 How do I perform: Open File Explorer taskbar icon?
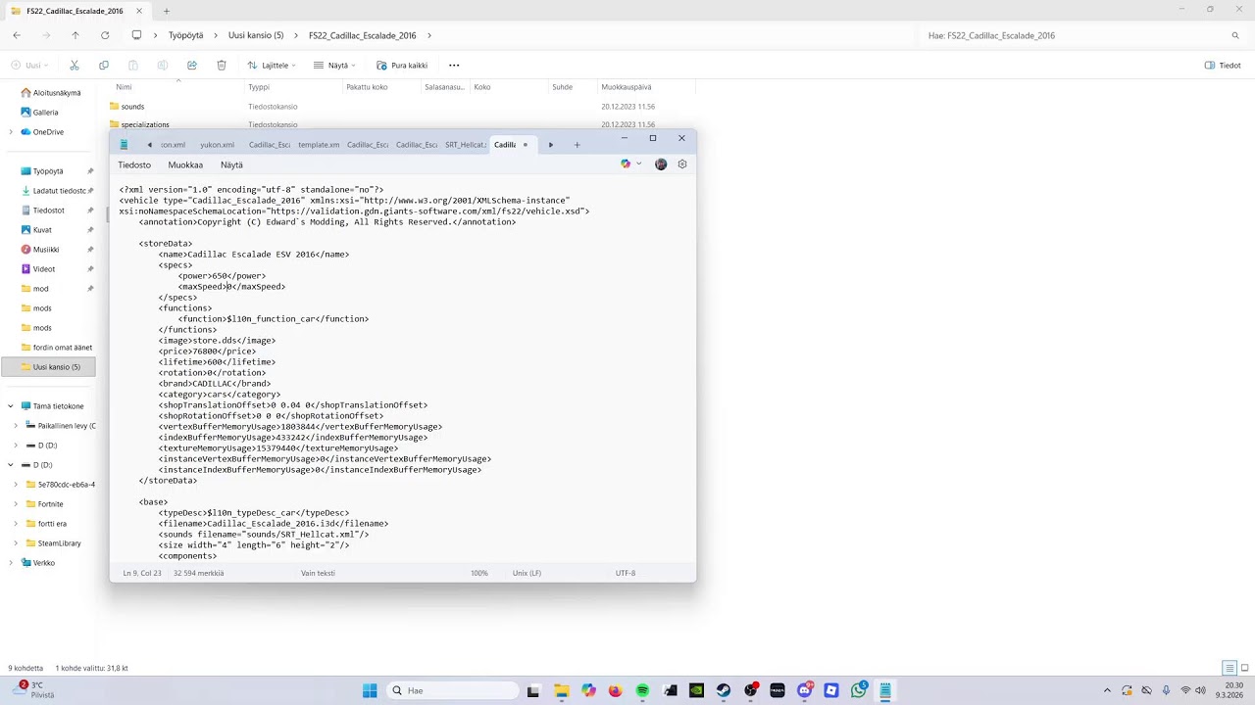pyautogui.click(x=561, y=690)
